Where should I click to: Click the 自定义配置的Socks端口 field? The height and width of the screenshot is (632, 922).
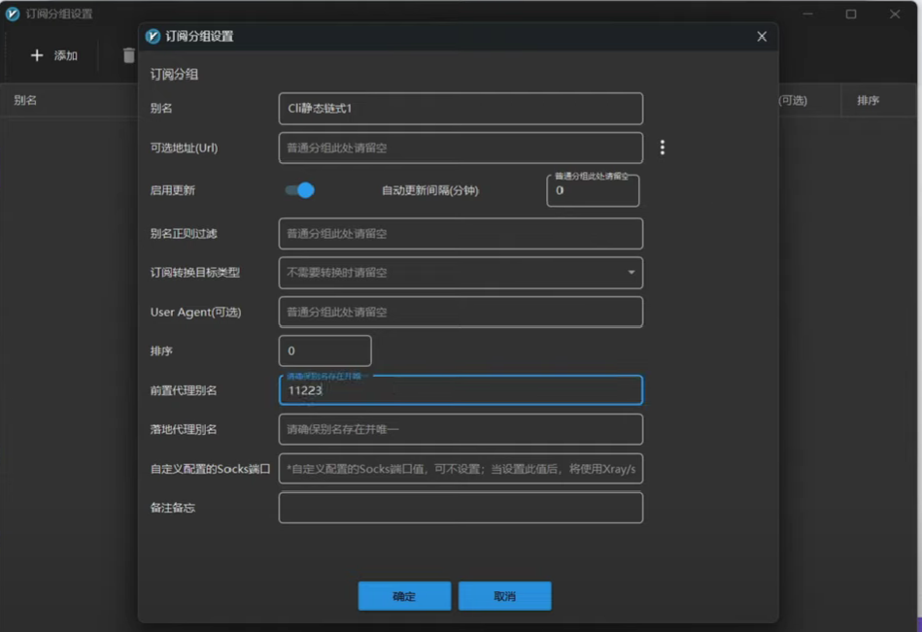pyautogui.click(x=461, y=469)
